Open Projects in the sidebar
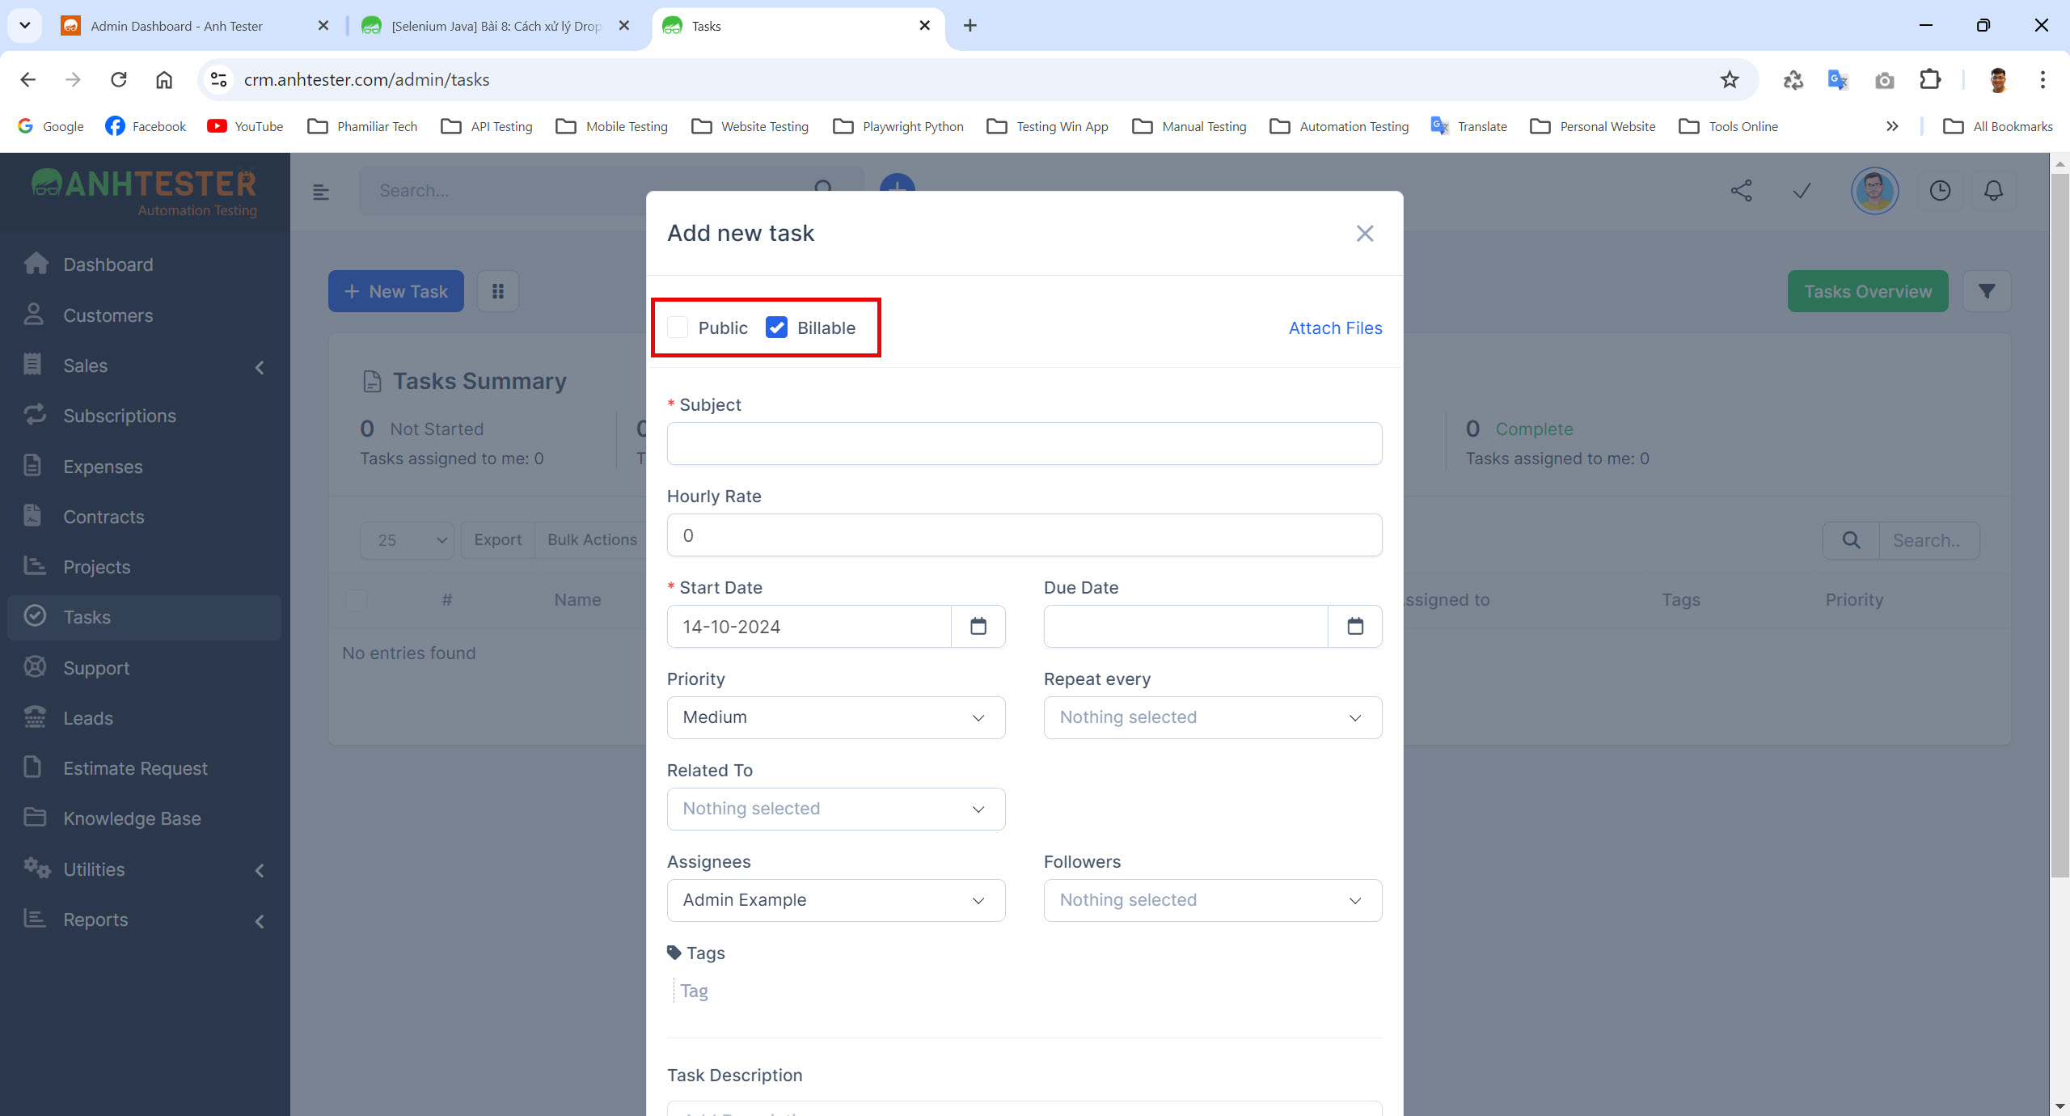2070x1116 pixels. pos(144,567)
